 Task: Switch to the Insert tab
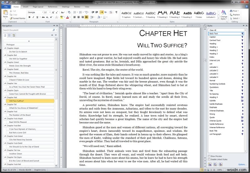click(26, 7)
